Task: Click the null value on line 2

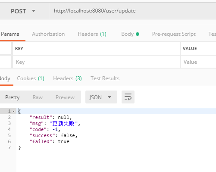Action: click(x=63, y=117)
